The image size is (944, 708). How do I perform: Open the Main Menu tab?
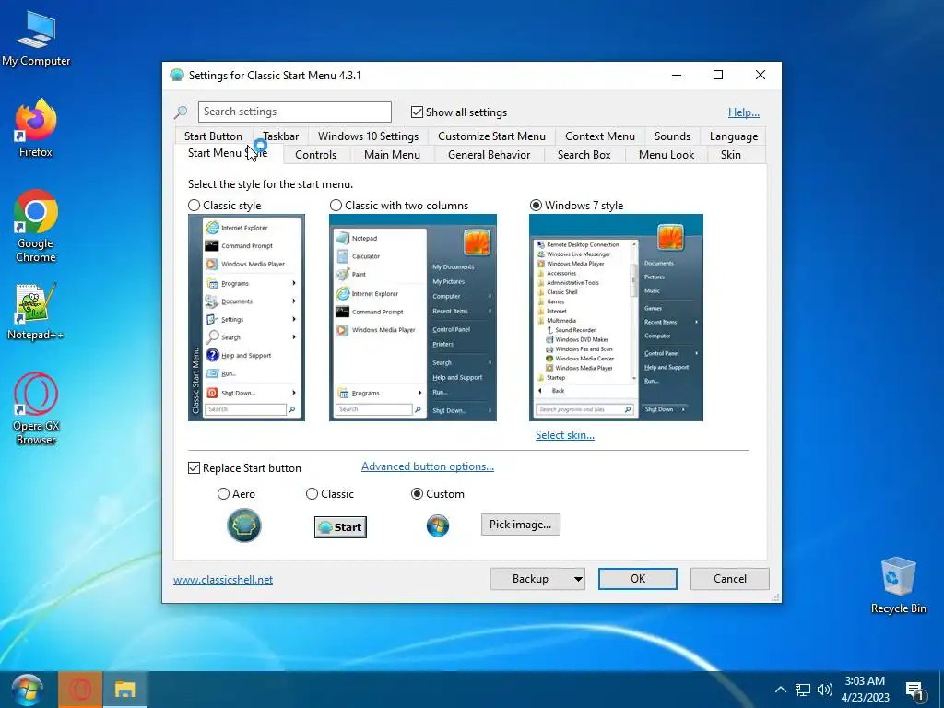coord(392,155)
